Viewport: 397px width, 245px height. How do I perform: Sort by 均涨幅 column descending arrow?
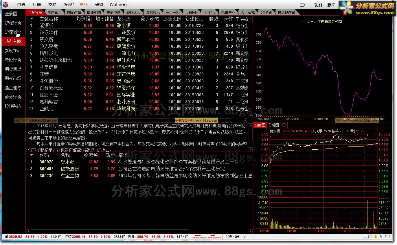pos(91,19)
